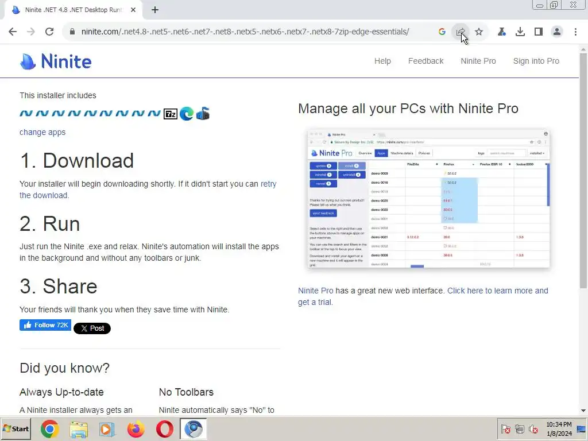Toggle the browser side panel
Image resolution: width=588 pixels, height=441 pixels.
538,32
